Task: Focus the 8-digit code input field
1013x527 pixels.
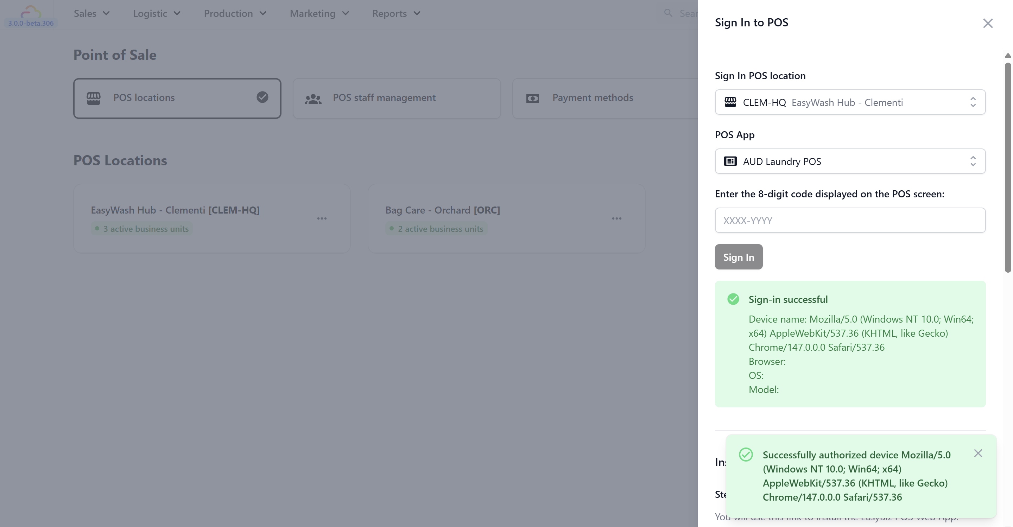Action: tap(850, 220)
